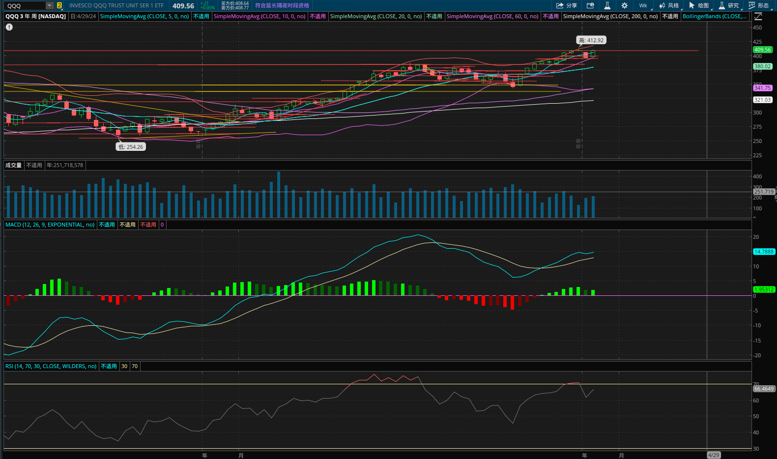Click the warning exclamation icon on chart
Image resolution: width=777 pixels, height=459 pixels.
tap(9, 27)
